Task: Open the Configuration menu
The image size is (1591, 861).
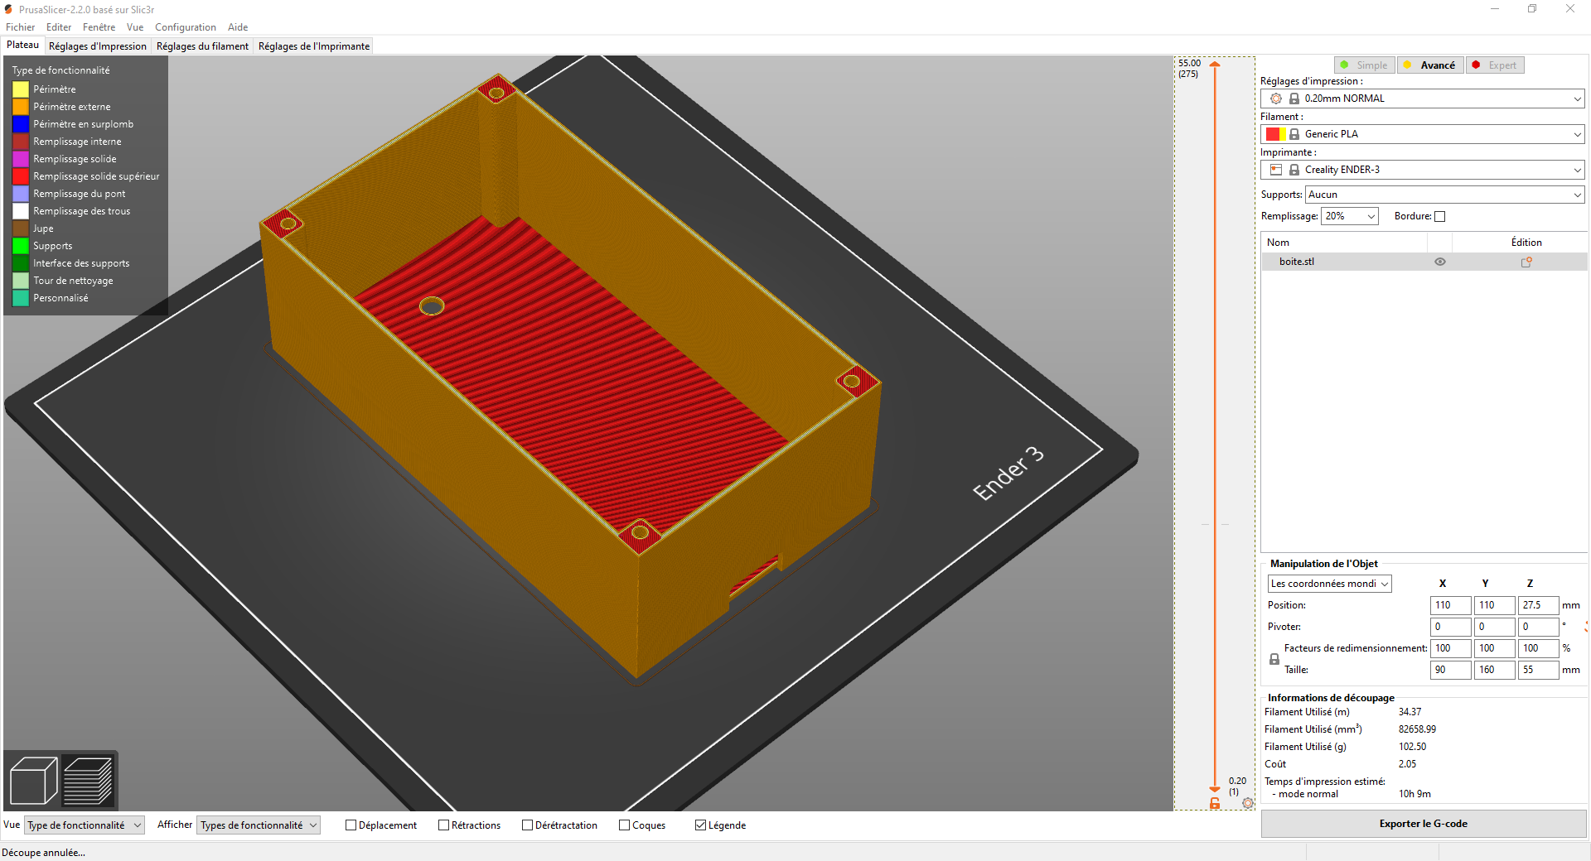Action: pos(186,27)
